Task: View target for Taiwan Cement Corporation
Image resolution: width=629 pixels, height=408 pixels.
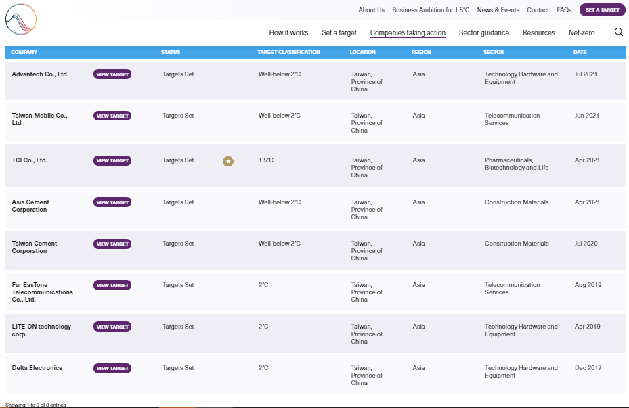Action: (x=112, y=244)
